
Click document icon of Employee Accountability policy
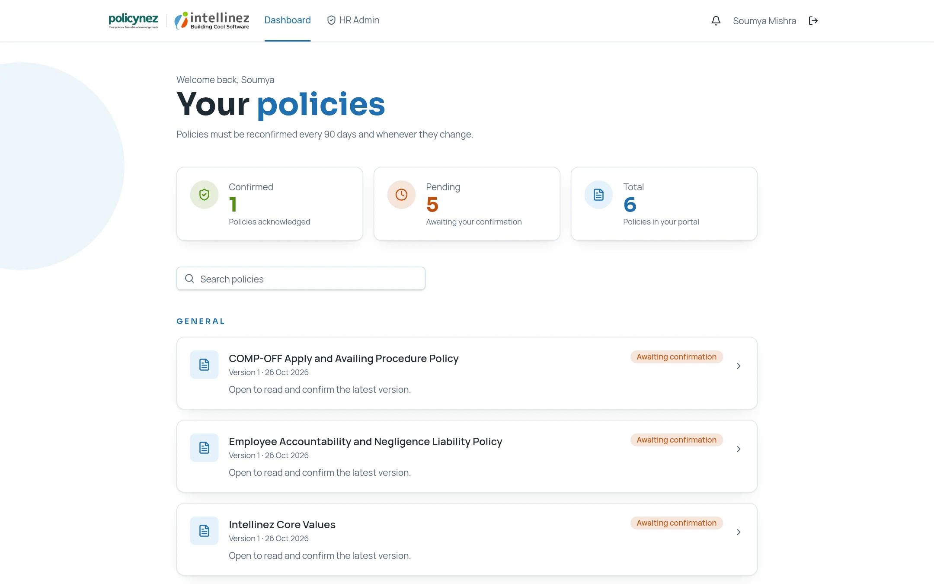pos(205,448)
